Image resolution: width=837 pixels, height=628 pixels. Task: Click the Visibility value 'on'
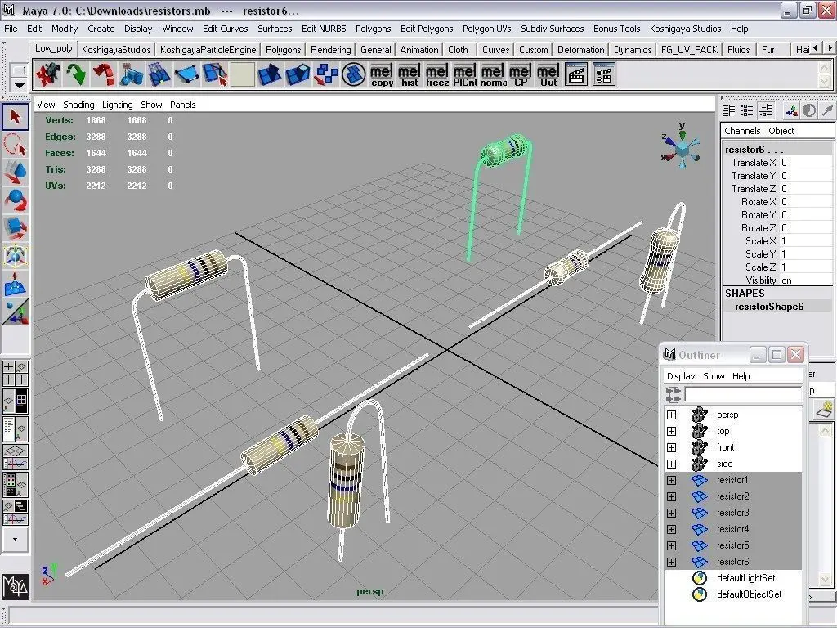click(x=806, y=280)
